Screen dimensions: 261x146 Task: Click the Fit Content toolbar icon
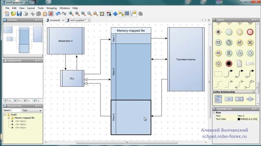pyautogui.click(x=102, y=14)
